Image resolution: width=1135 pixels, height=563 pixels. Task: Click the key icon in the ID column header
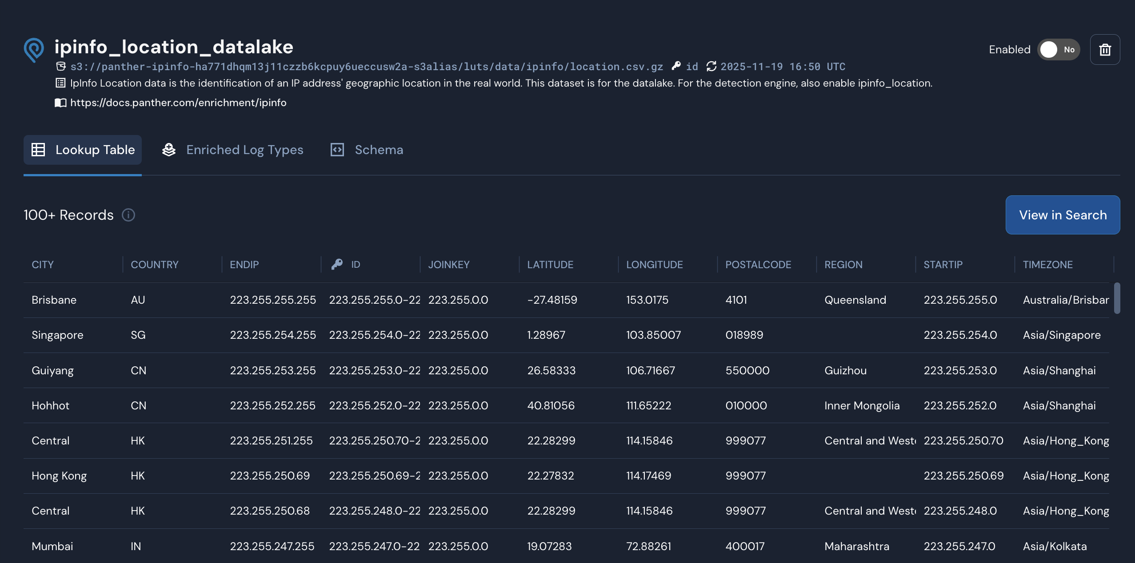pos(338,264)
